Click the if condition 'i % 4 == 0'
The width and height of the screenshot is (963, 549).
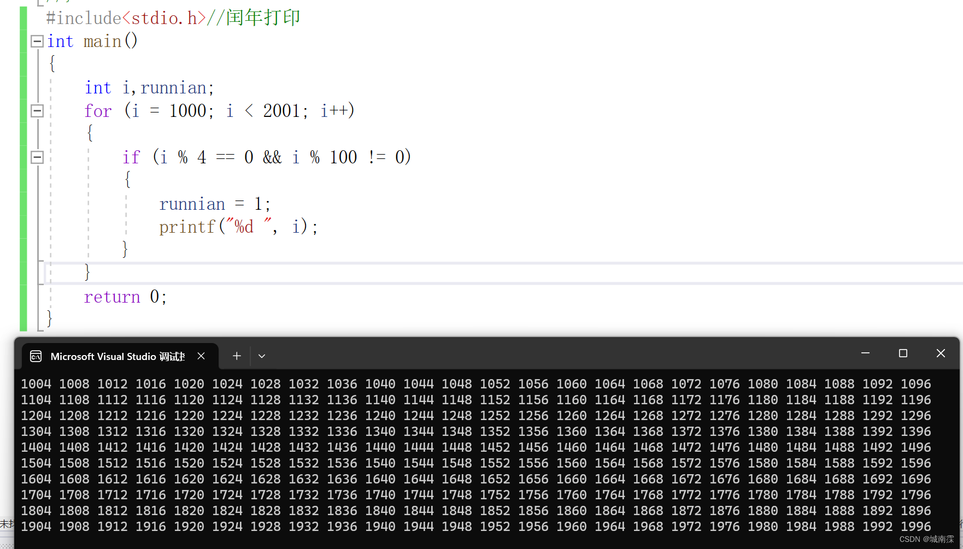pos(208,157)
